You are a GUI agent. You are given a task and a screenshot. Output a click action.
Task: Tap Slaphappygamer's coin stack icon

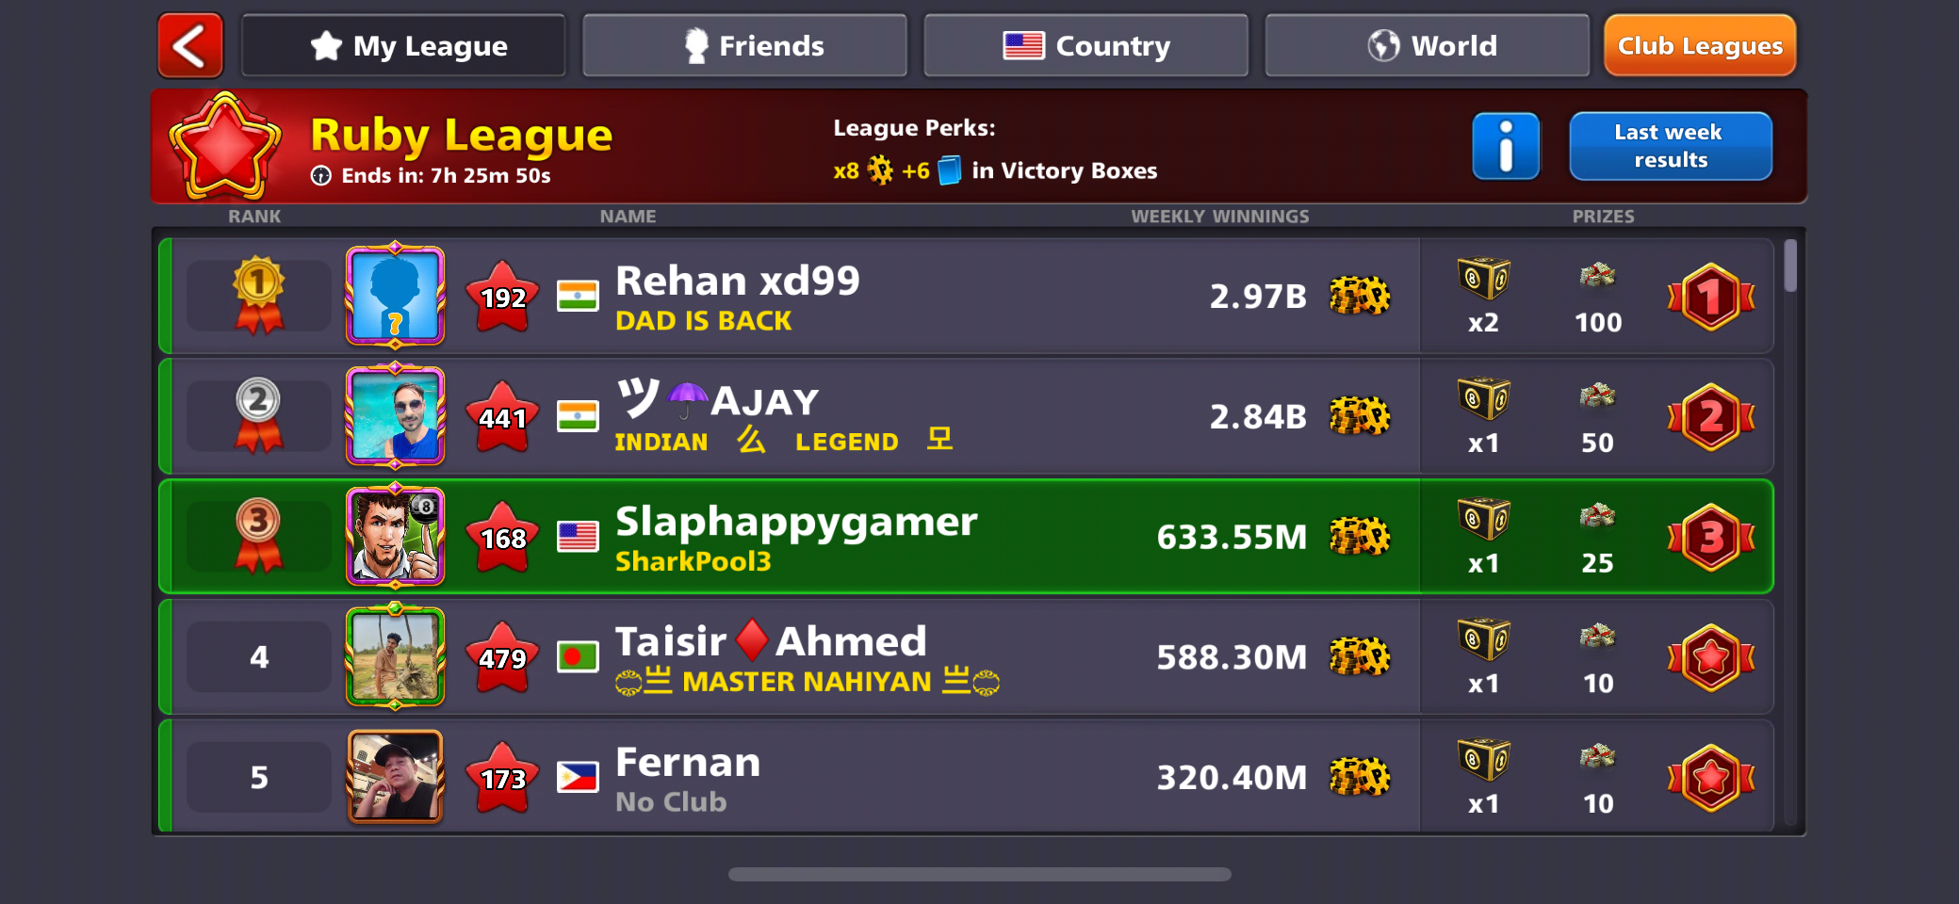(1360, 537)
